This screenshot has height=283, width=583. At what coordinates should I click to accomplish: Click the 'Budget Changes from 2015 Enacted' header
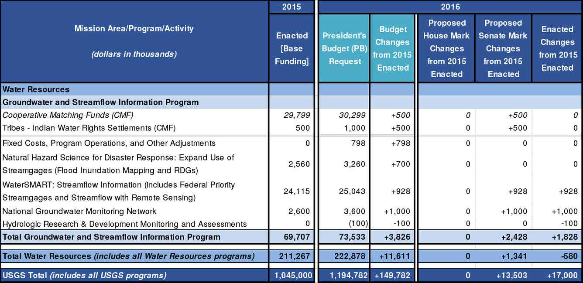pos(392,48)
